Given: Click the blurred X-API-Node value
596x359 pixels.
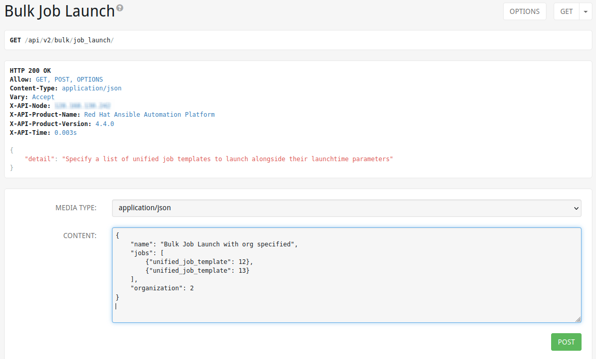Looking at the screenshot, I should 82,106.
